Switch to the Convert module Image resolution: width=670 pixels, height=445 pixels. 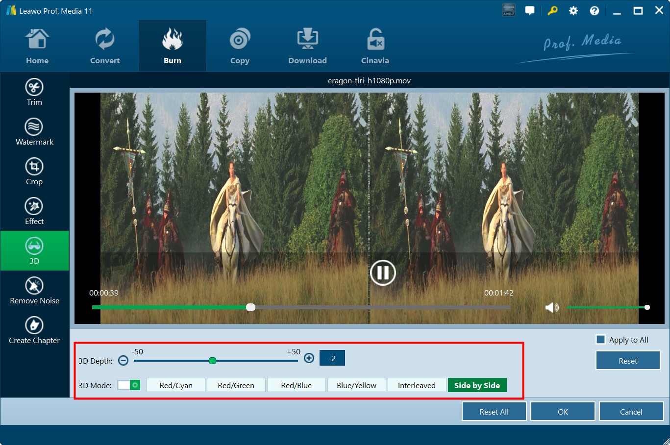pyautogui.click(x=105, y=47)
